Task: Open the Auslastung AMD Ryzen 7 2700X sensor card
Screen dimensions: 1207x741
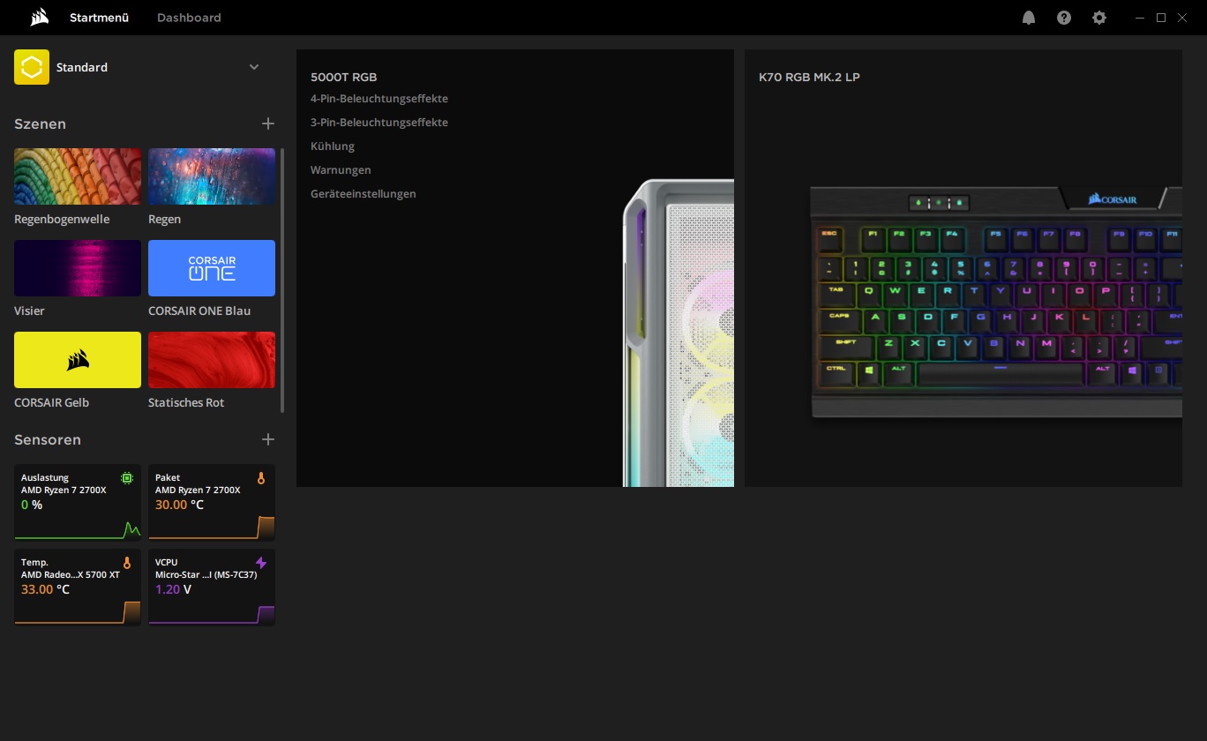Action: pos(78,502)
